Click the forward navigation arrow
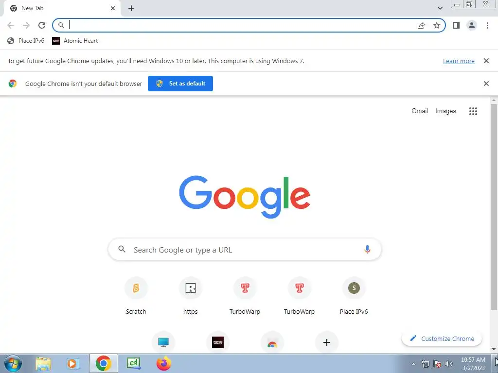The image size is (498, 373). pyautogui.click(x=26, y=25)
